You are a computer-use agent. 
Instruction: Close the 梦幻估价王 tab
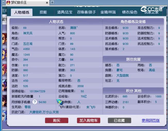(x=47, y=3)
